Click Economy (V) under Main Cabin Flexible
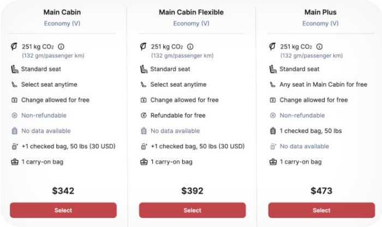 point(191,23)
